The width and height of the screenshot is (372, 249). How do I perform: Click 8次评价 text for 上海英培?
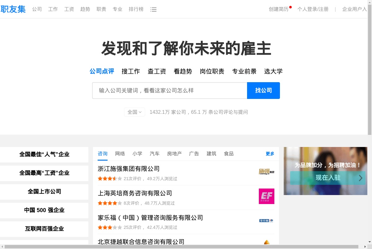tap(131, 203)
